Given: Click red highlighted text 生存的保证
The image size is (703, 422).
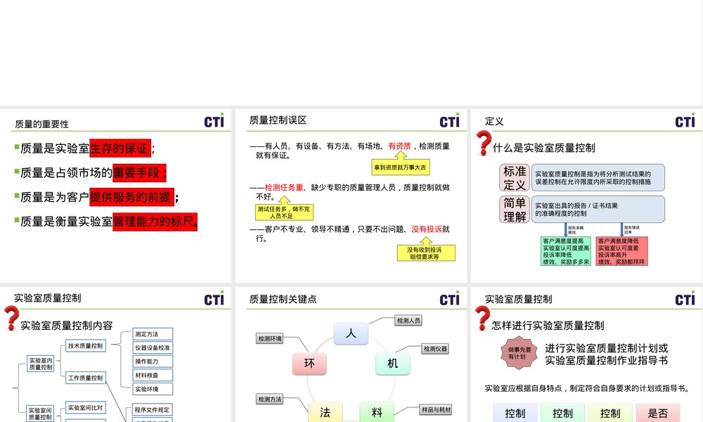Looking at the screenshot, I should point(120,148).
